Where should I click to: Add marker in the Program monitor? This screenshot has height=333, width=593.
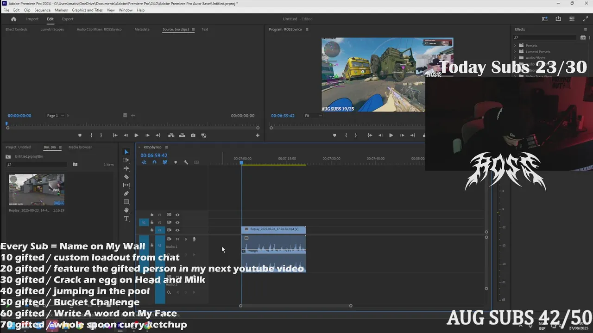[334, 136]
